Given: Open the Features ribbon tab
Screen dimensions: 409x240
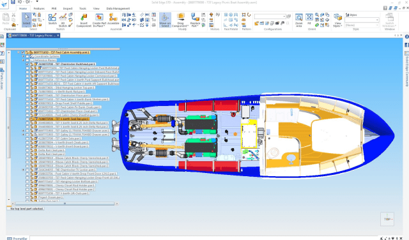Looking at the screenshot, I should tap(39, 8).
